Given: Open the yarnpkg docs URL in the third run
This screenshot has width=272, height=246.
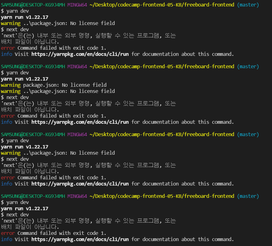Looking at the screenshot, I should tap(80, 184).
